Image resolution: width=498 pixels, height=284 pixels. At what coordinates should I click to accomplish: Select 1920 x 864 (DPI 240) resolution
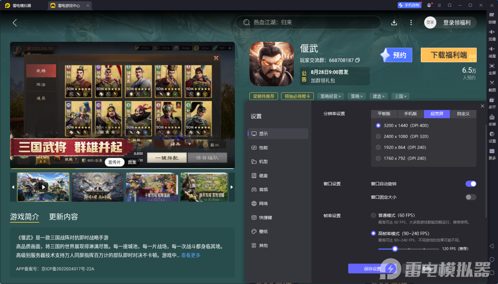click(x=378, y=148)
